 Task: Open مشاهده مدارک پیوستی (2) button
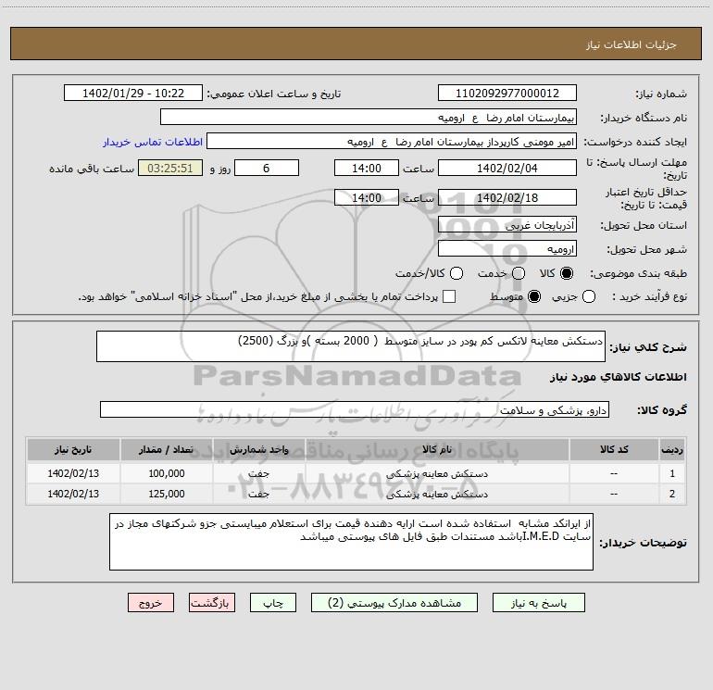[x=394, y=603]
